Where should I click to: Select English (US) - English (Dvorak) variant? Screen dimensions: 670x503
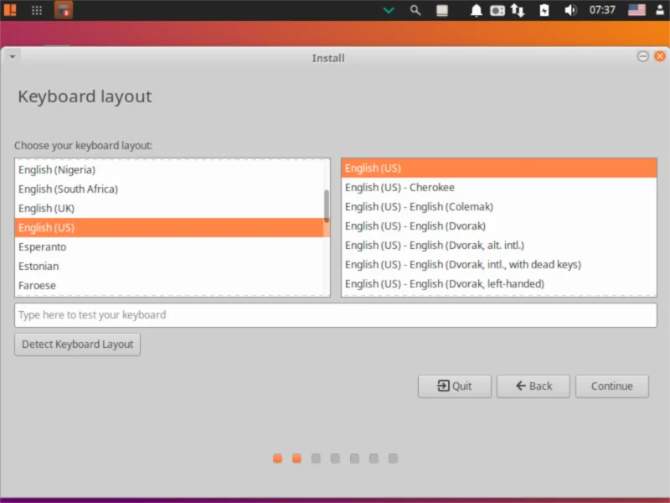499,226
